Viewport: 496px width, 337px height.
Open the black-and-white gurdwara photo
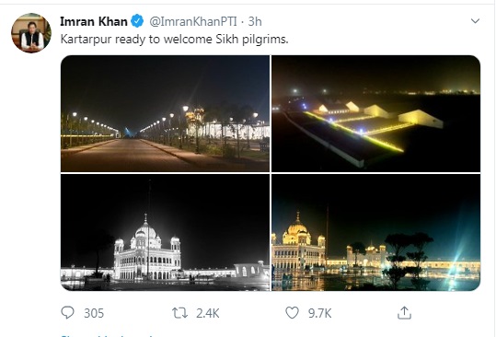pyautogui.click(x=165, y=232)
